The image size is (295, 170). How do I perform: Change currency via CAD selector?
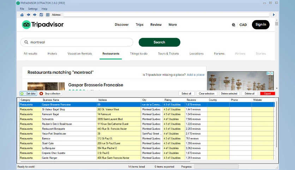(243, 25)
